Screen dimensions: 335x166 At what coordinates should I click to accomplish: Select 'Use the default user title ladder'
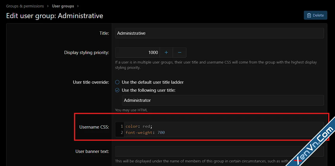click(x=117, y=82)
